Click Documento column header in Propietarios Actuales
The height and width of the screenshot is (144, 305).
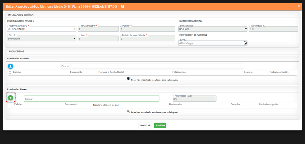point(76,72)
